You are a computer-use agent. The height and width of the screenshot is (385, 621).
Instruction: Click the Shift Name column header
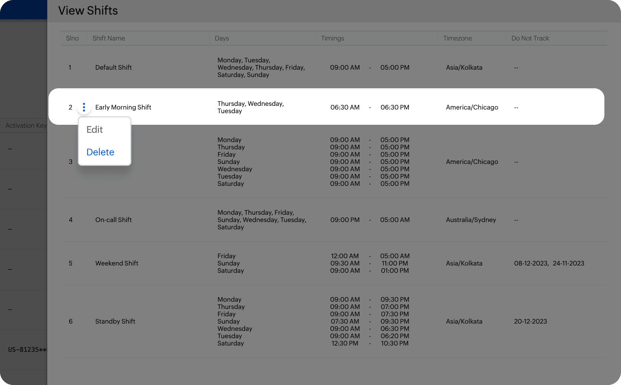[109, 38]
